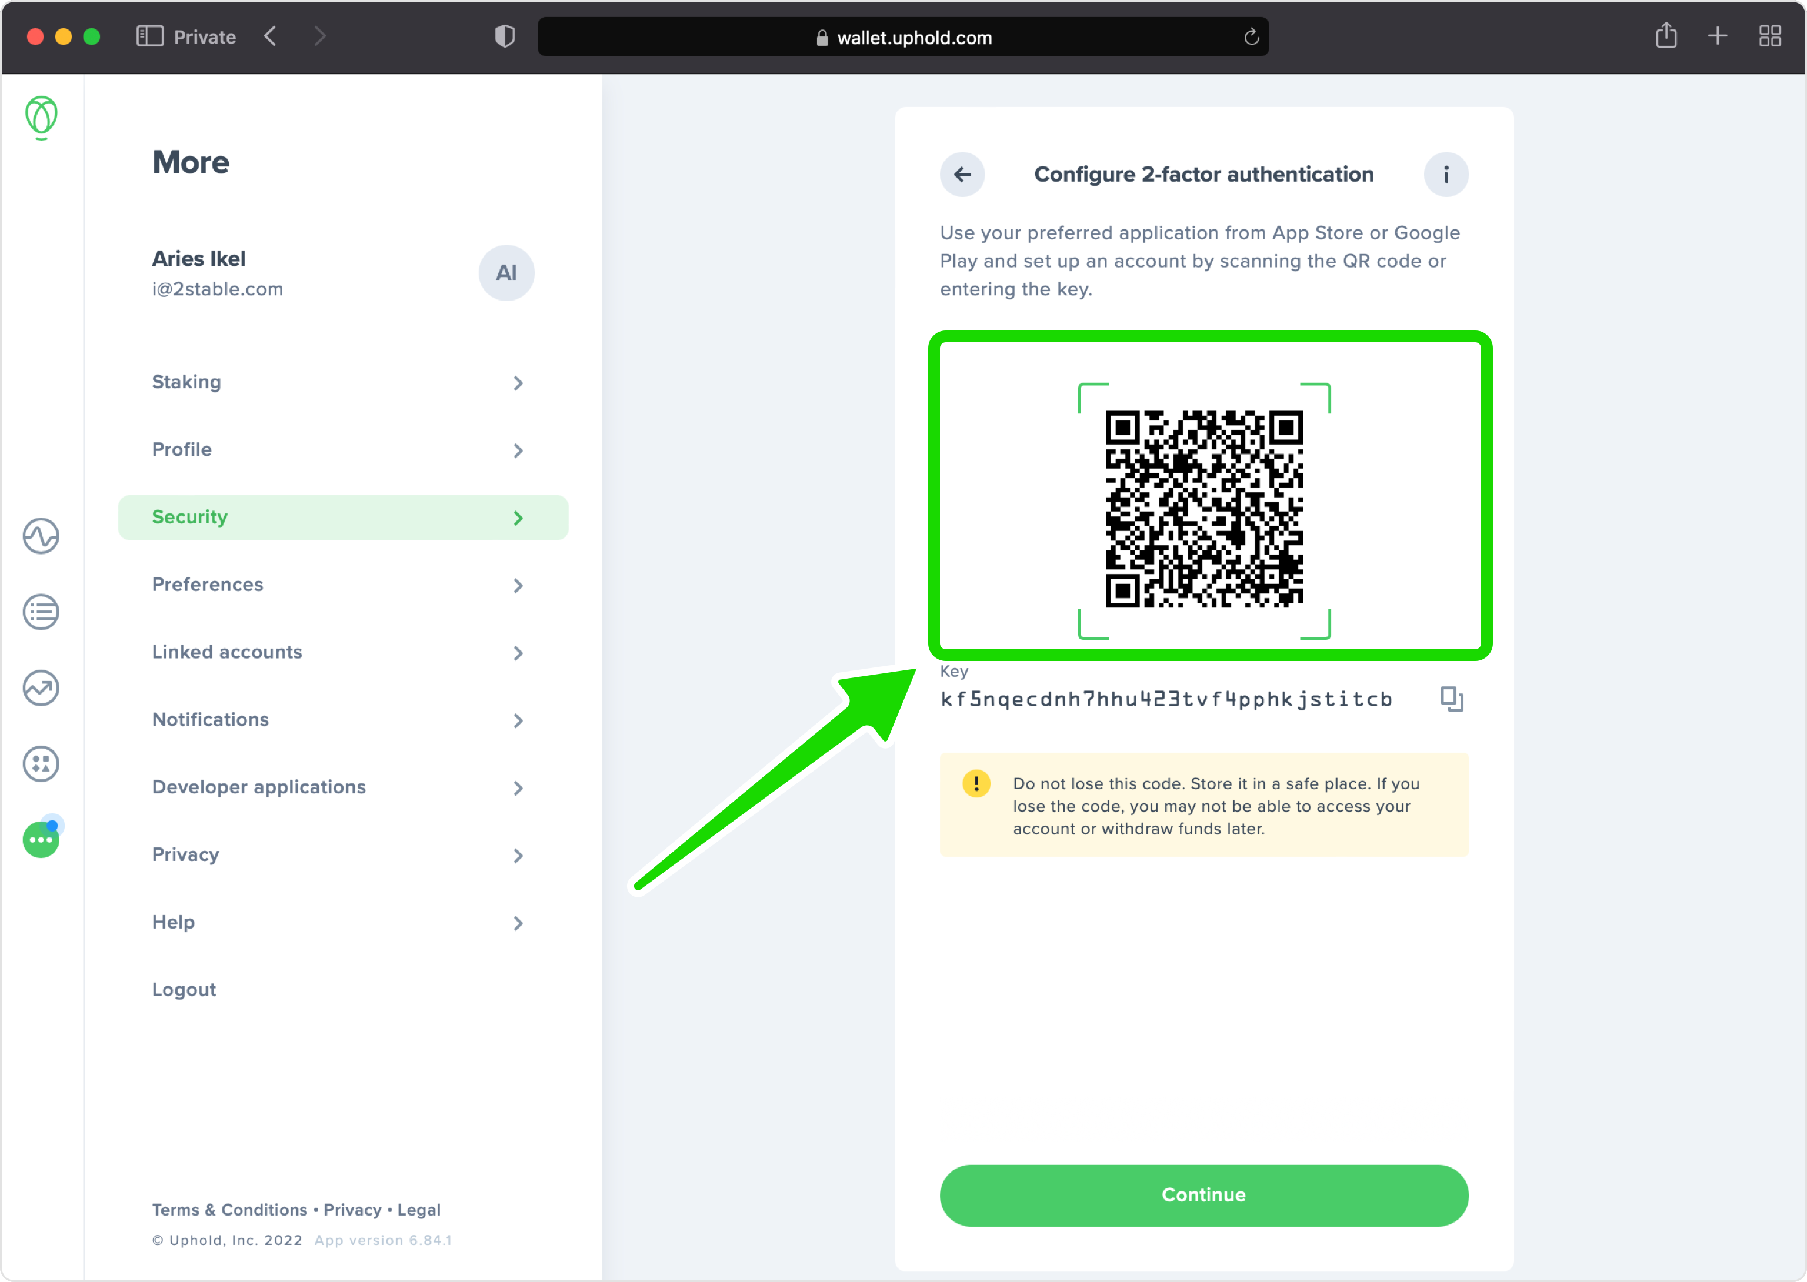Expand the Preferences chevron

[x=518, y=586]
